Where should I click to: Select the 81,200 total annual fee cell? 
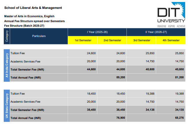[x=178, y=77]
